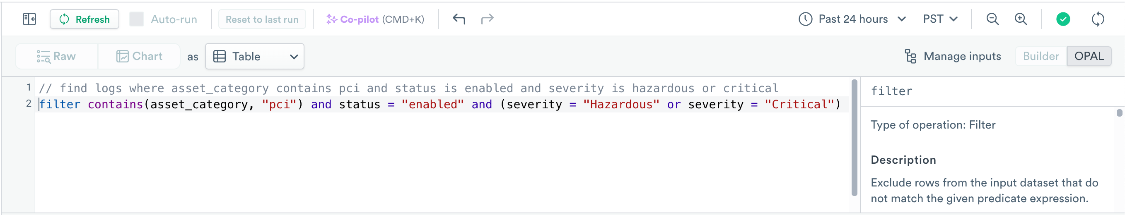The height and width of the screenshot is (215, 1125).
Task: Click the code editor vertical scrollbar
Action: tap(854, 137)
